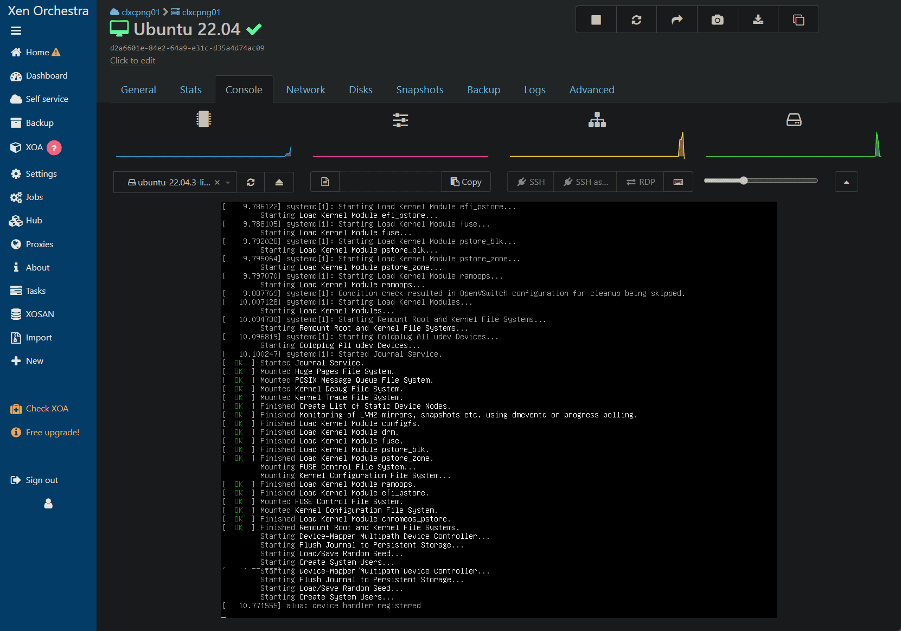The height and width of the screenshot is (631, 901).
Task: Take a snapshot with camera icon
Action: click(x=717, y=20)
